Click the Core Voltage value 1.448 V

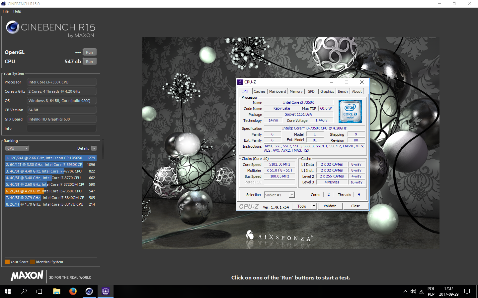coord(321,121)
